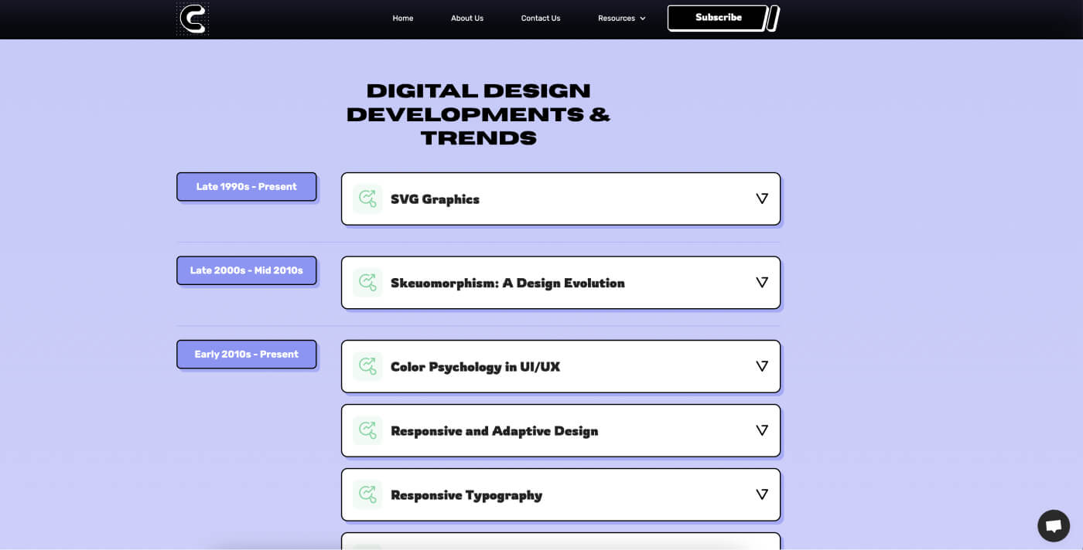The image size is (1083, 550).
Task: Click the green icon next to Skeuomorphism
Action: tap(367, 282)
